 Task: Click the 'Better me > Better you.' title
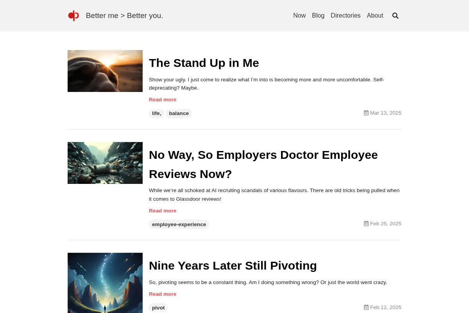pos(124,16)
